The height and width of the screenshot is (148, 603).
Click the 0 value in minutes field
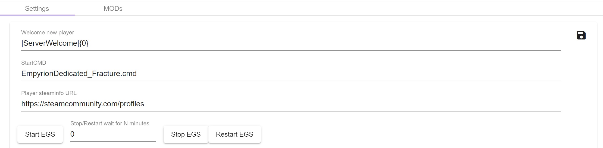[x=72, y=134]
